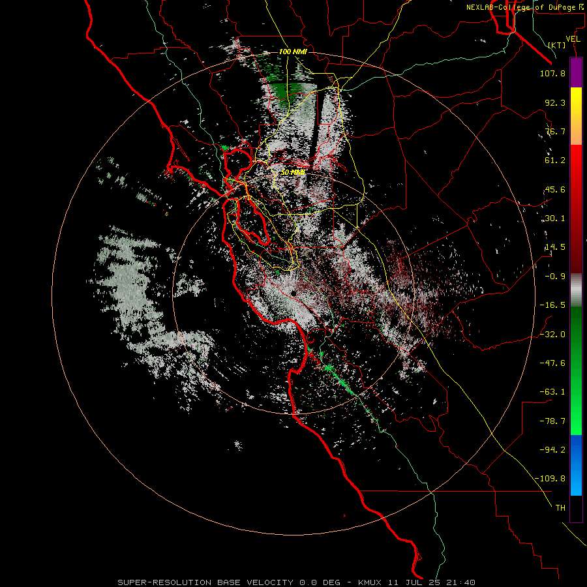The width and height of the screenshot is (587, 587).
Task: Click the 0.0 DEG elevation text in caption
Action: (x=320, y=582)
